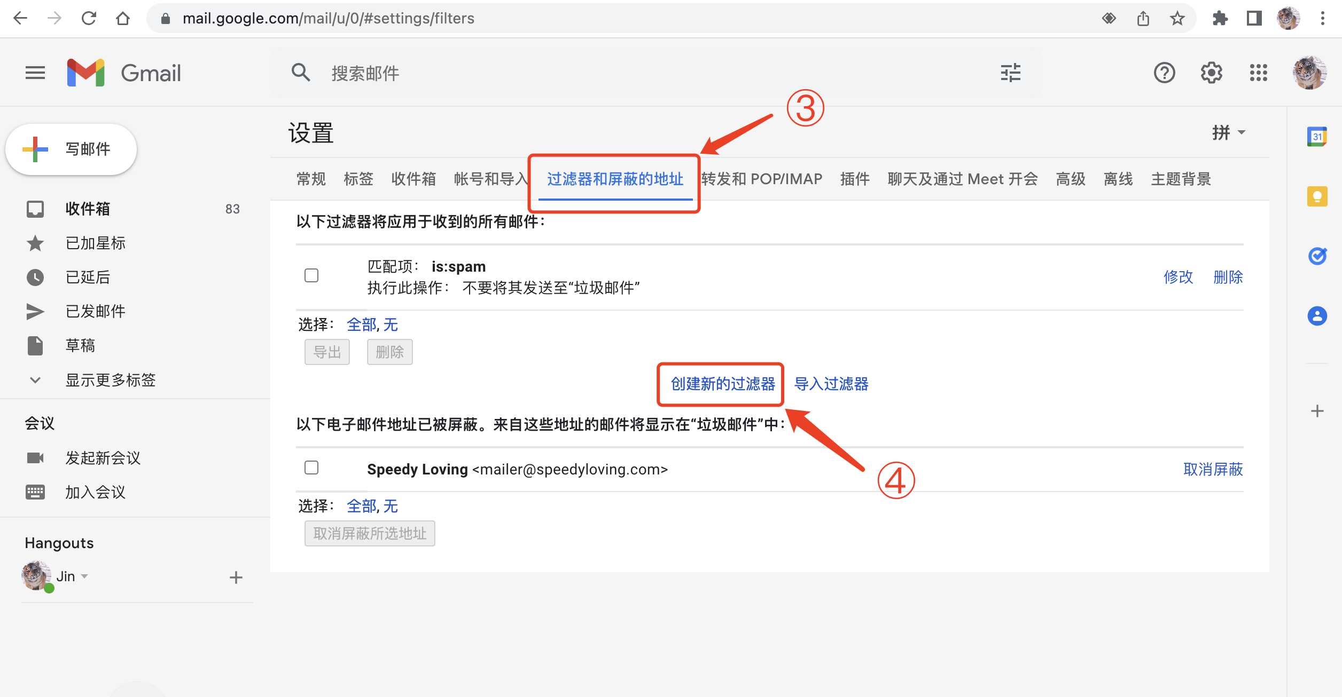Collapse the sidebar with the hamburger menu

pos(35,73)
